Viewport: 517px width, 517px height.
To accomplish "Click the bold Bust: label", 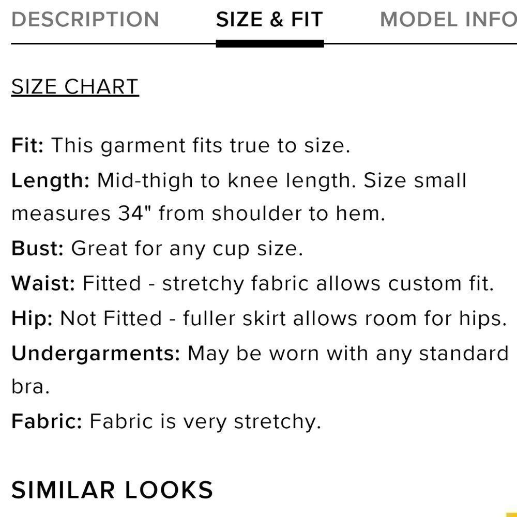I will [37, 249].
